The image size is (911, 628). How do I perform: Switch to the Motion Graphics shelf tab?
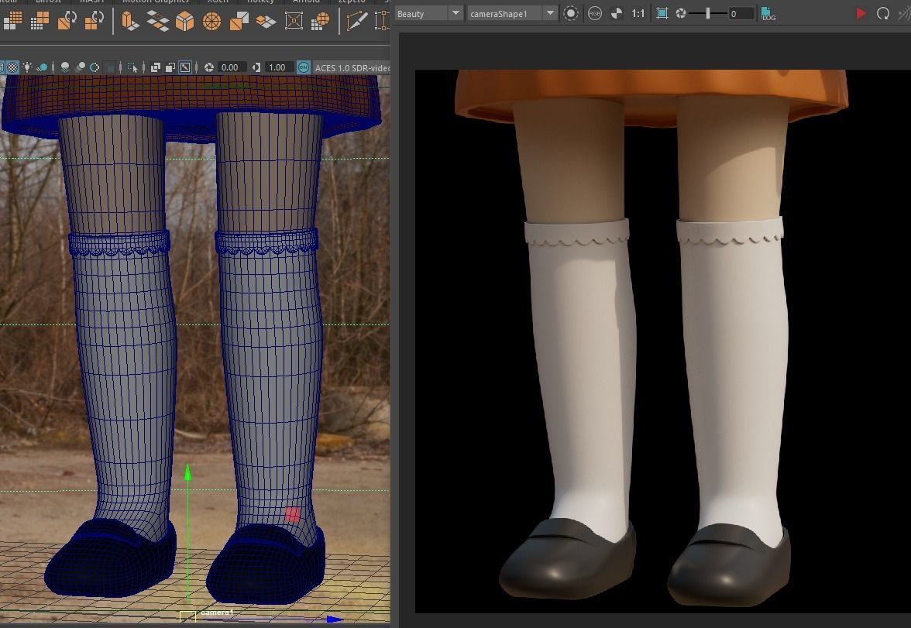click(x=156, y=2)
